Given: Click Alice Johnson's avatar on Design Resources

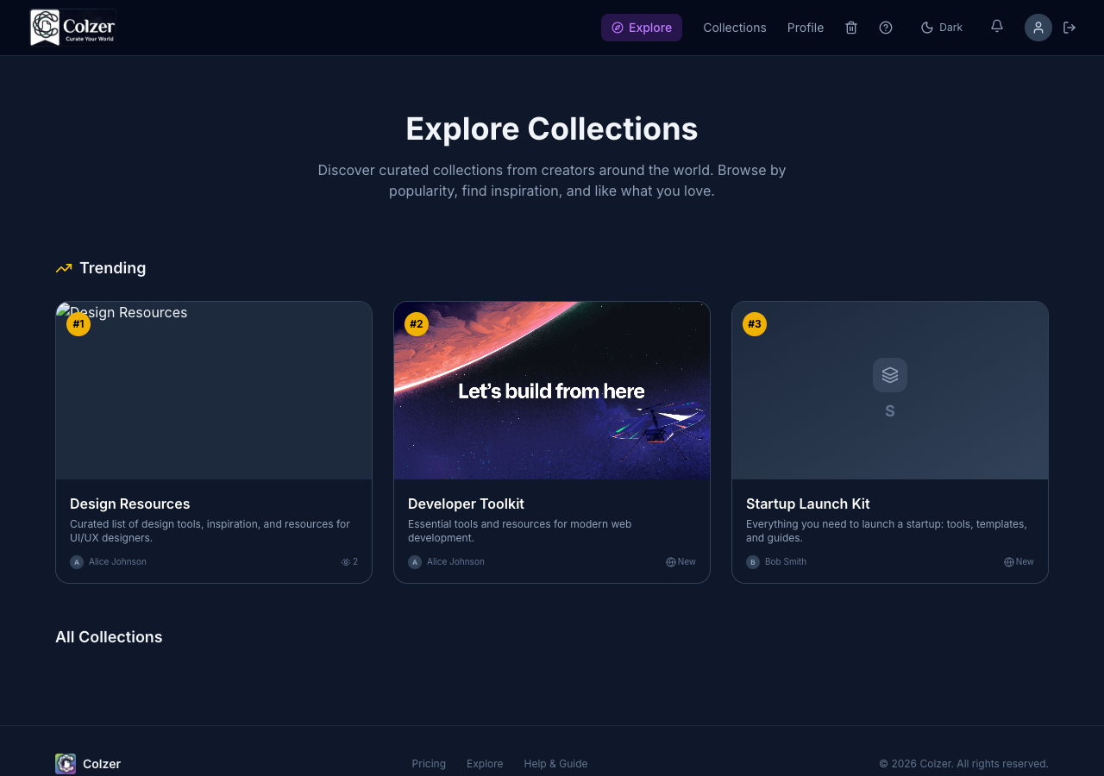Looking at the screenshot, I should point(76,561).
